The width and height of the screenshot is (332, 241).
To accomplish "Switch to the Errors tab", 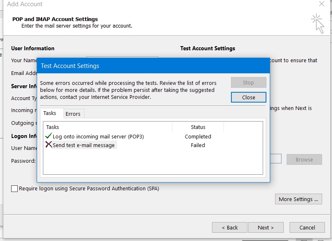I will click(73, 114).
